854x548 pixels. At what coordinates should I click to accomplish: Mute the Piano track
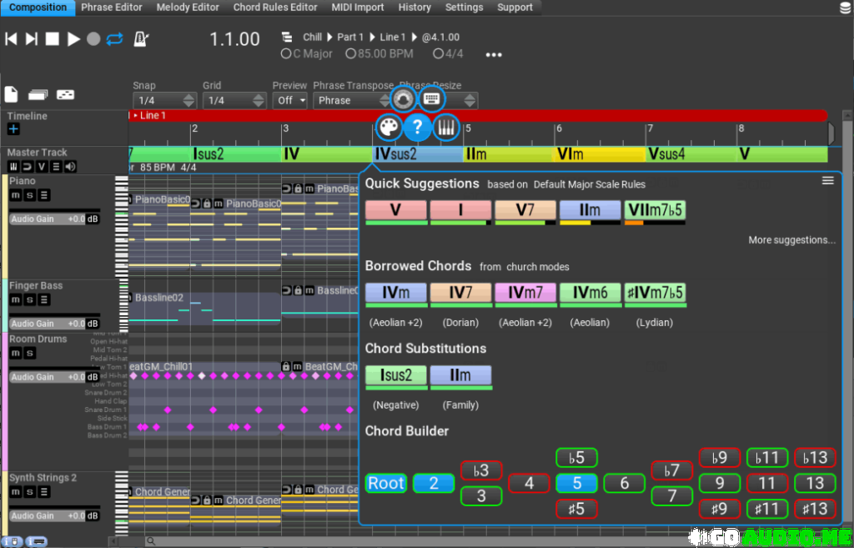tap(14, 195)
